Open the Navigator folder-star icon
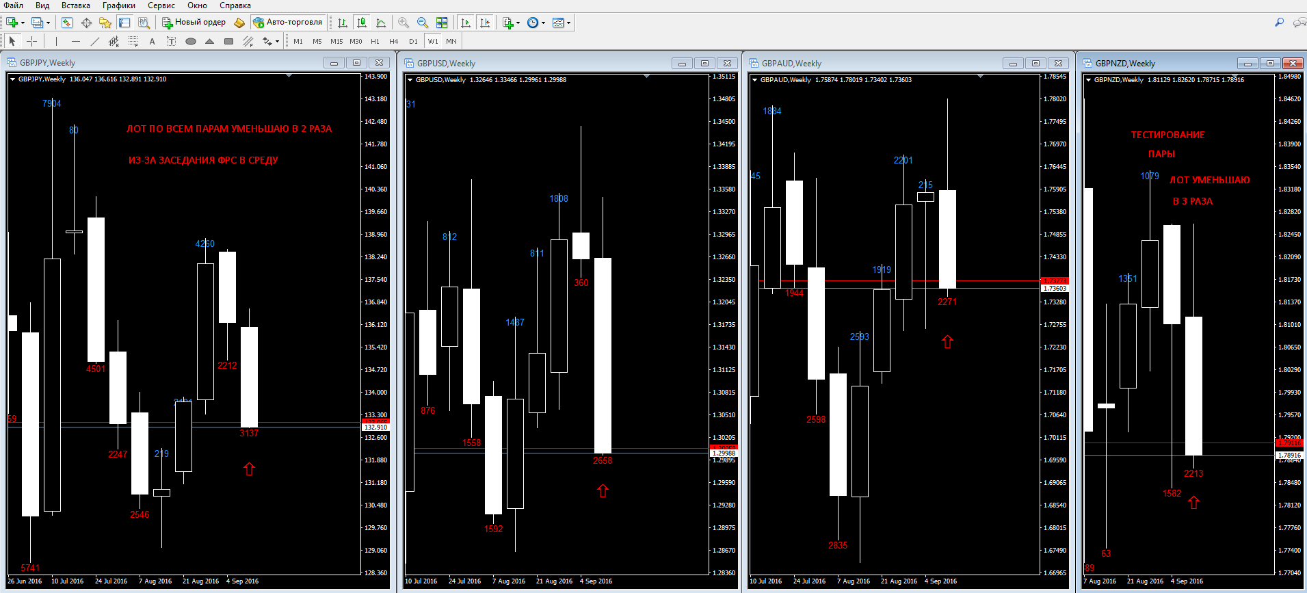The width and height of the screenshot is (1307, 593). 105,23
